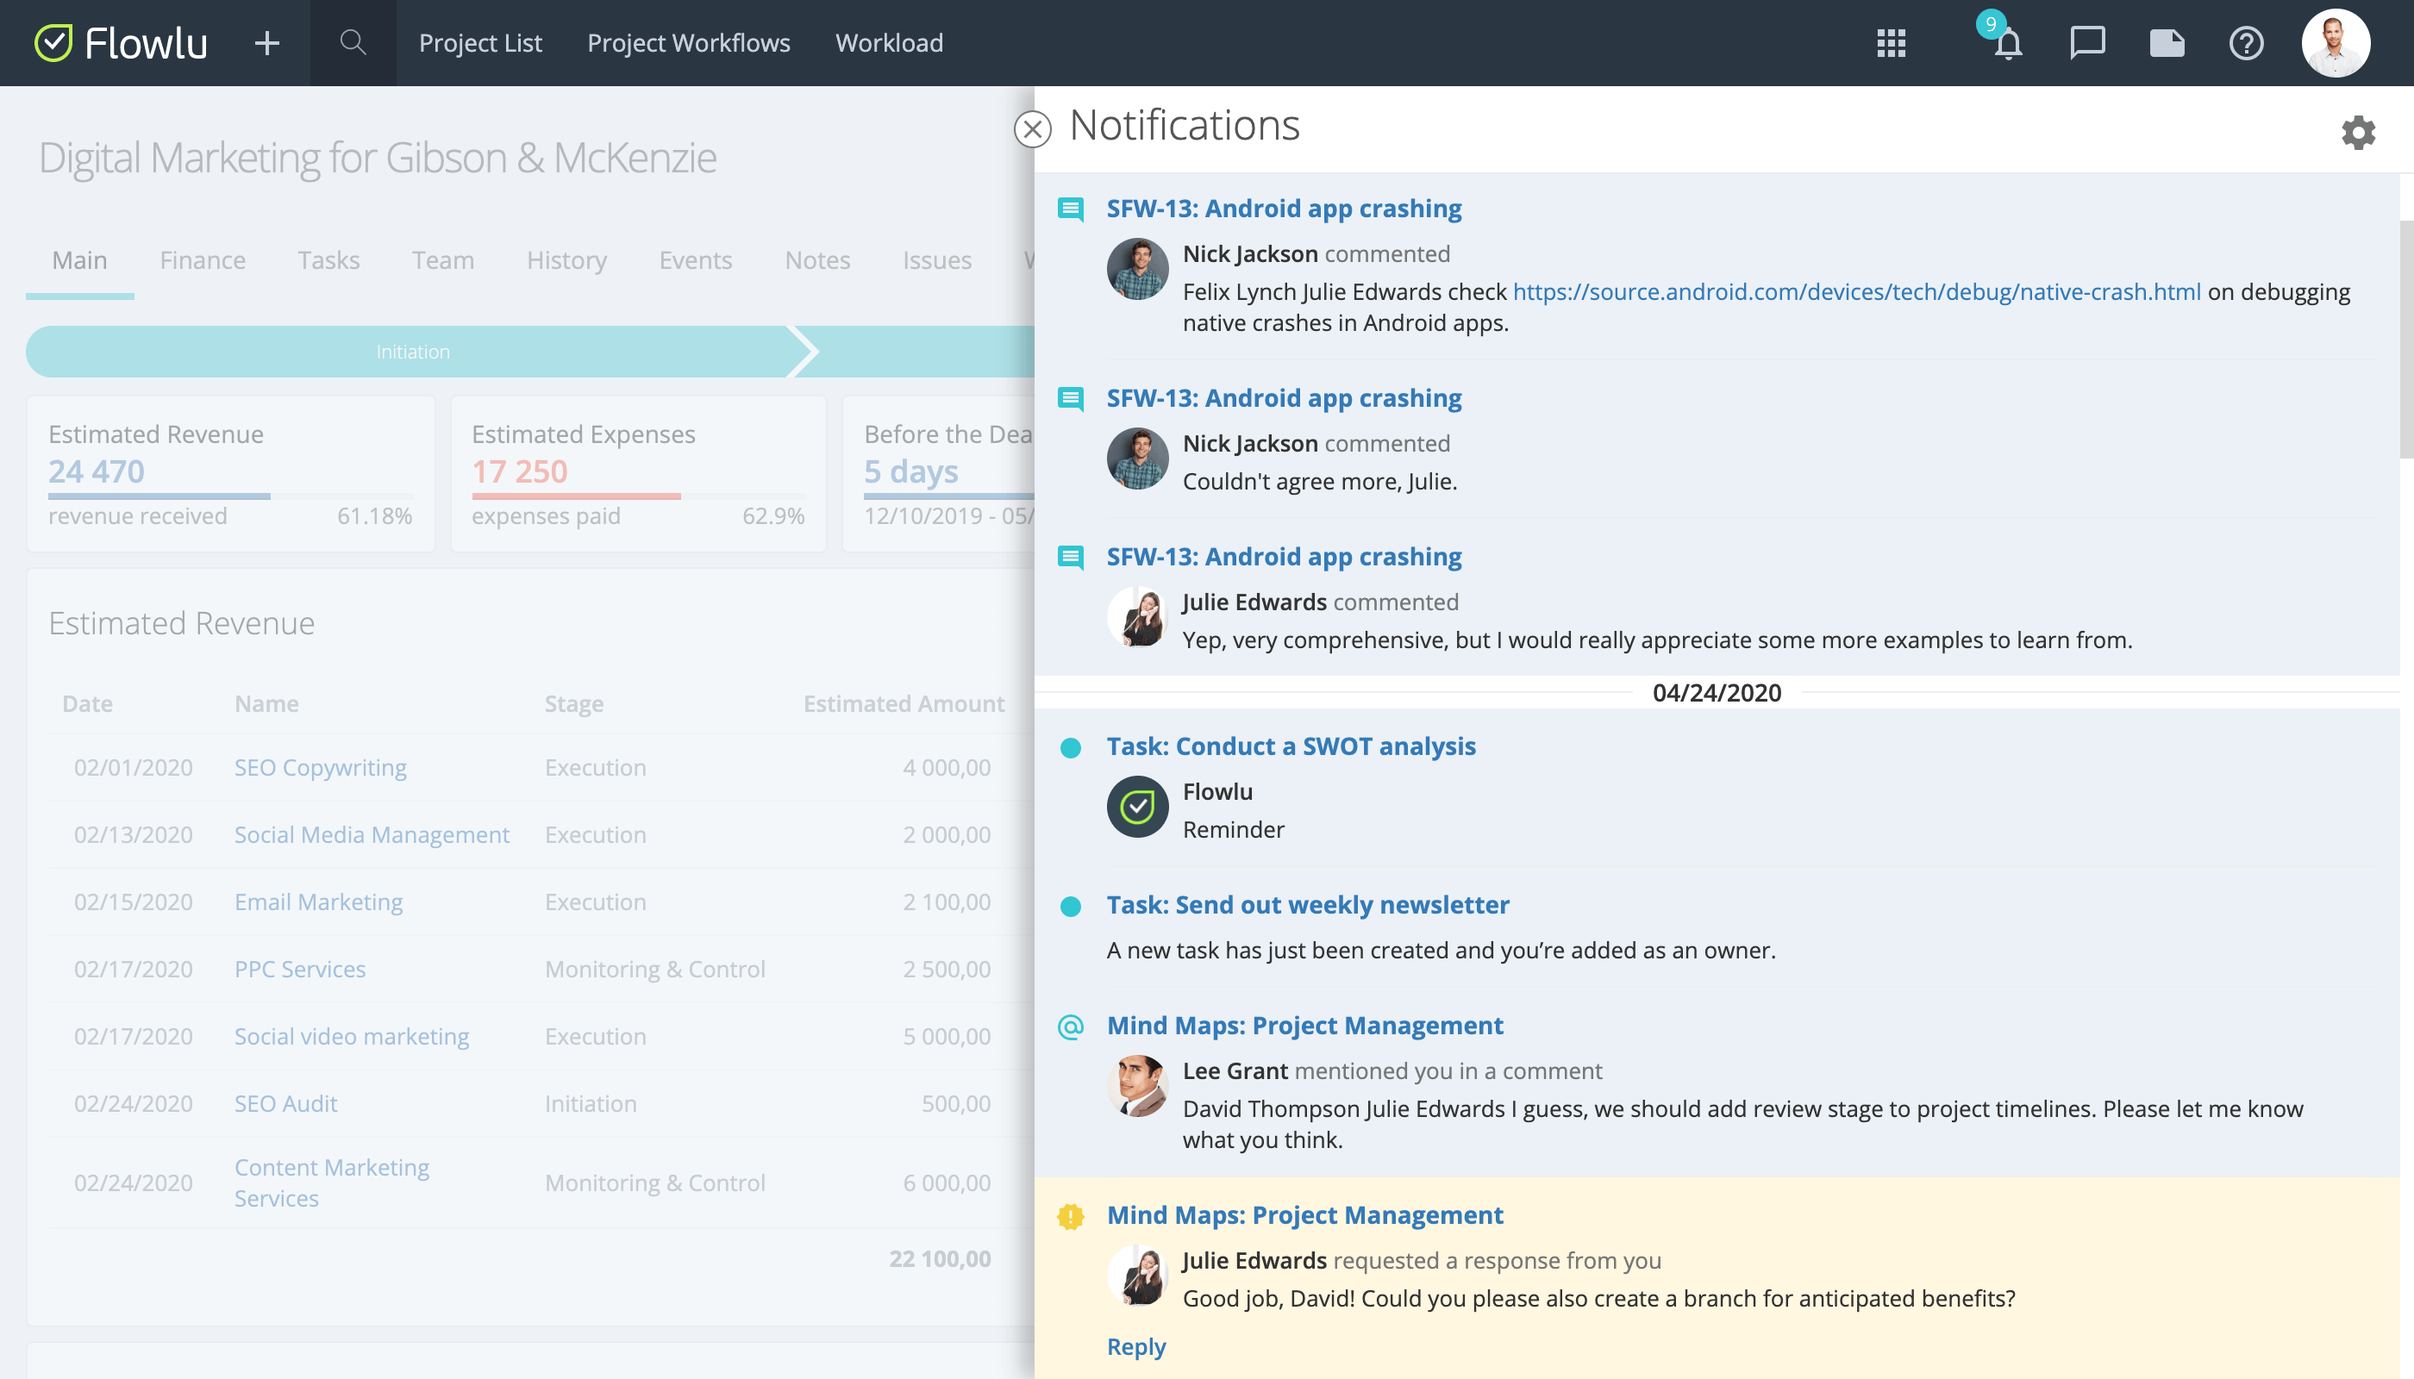Click Lee Grant's avatar
This screenshot has width=2414, height=1379.
(1137, 1085)
